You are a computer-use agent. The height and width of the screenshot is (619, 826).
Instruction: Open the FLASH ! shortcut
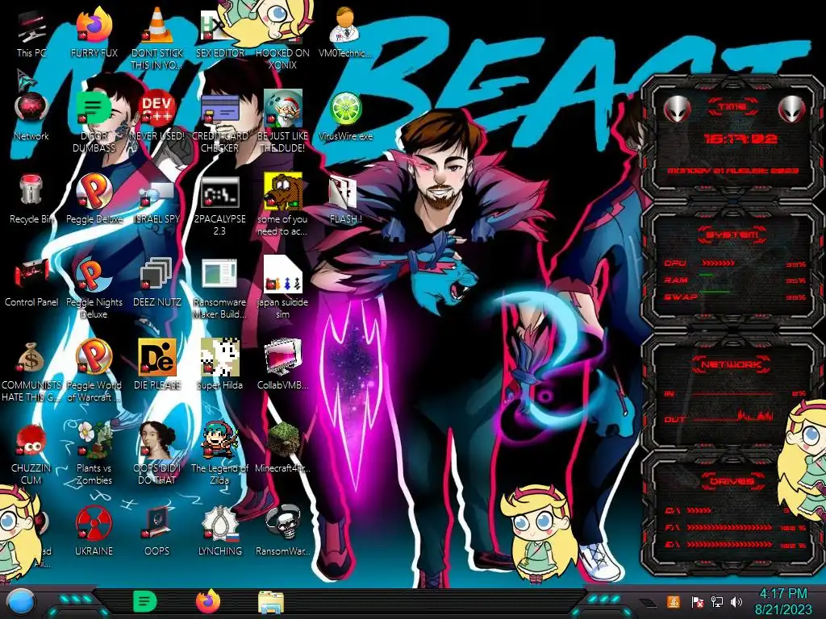pos(345,199)
